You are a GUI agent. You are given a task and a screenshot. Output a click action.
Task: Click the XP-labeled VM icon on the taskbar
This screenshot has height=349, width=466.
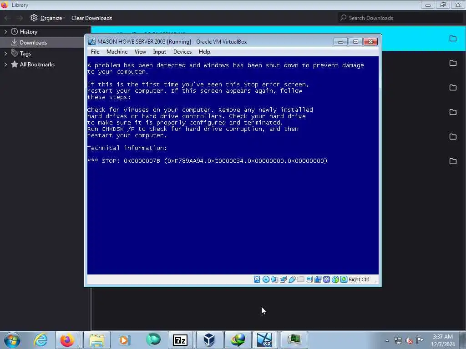[x=264, y=340]
